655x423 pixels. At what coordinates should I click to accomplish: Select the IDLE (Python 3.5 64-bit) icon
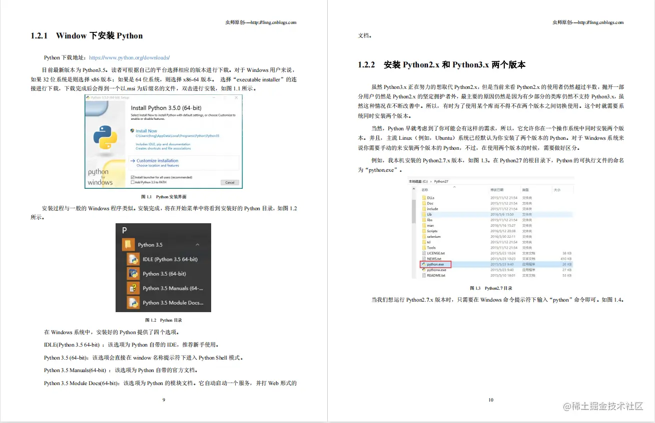point(134,259)
